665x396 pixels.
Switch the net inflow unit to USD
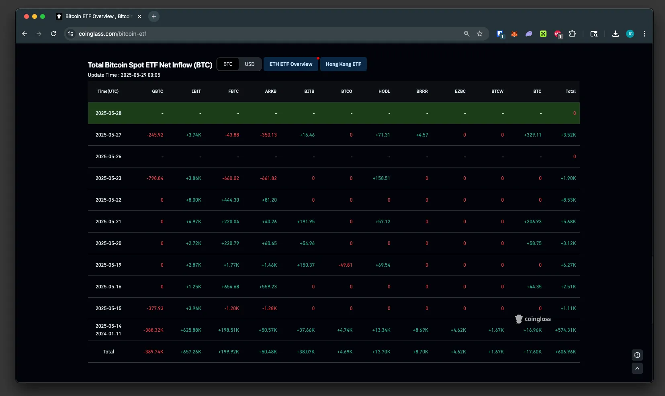click(x=250, y=64)
